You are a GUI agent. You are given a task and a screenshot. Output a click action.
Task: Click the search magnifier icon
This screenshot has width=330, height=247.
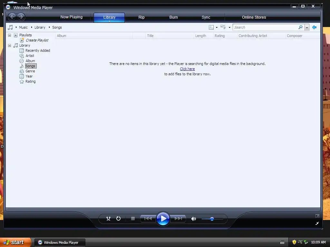[300, 27]
